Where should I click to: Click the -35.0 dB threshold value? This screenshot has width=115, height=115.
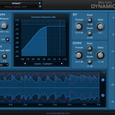[79, 33]
